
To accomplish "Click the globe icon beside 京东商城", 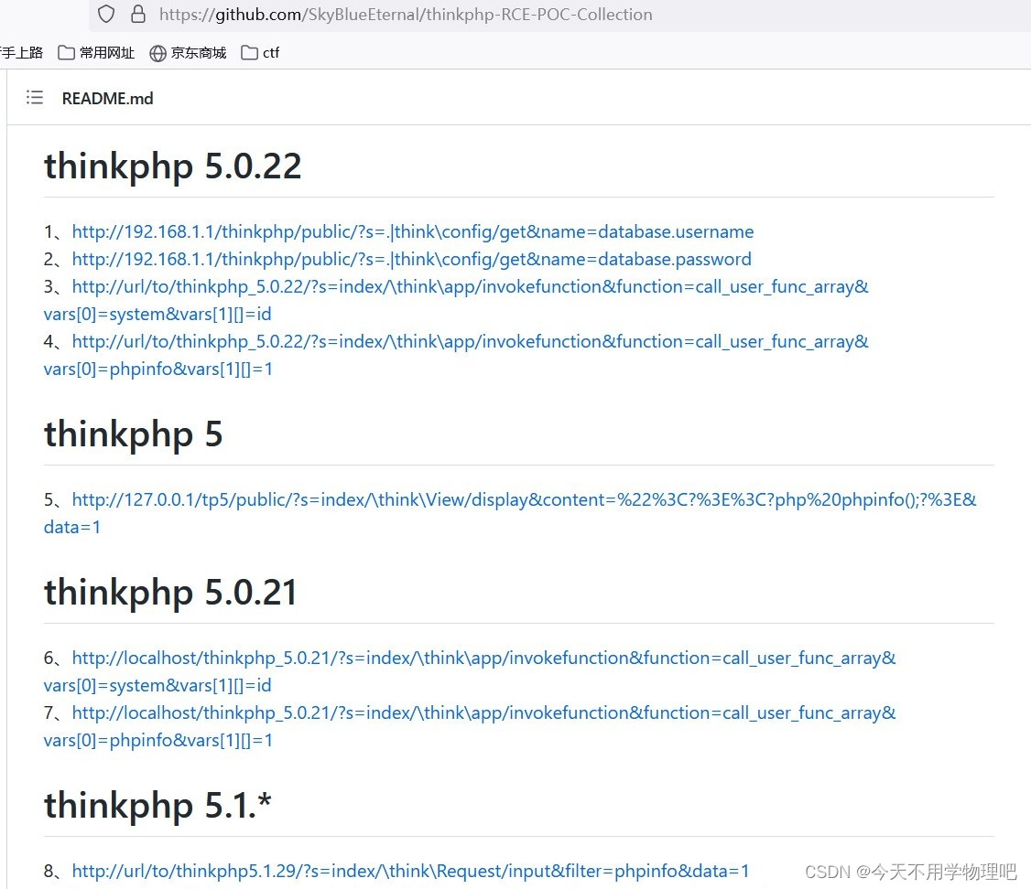I will [157, 53].
